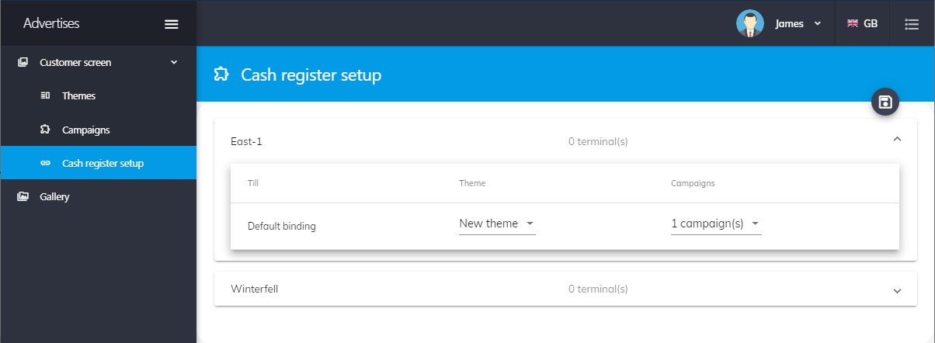Click the Default binding table row
This screenshot has width=935, height=343.
pyautogui.click(x=282, y=227)
